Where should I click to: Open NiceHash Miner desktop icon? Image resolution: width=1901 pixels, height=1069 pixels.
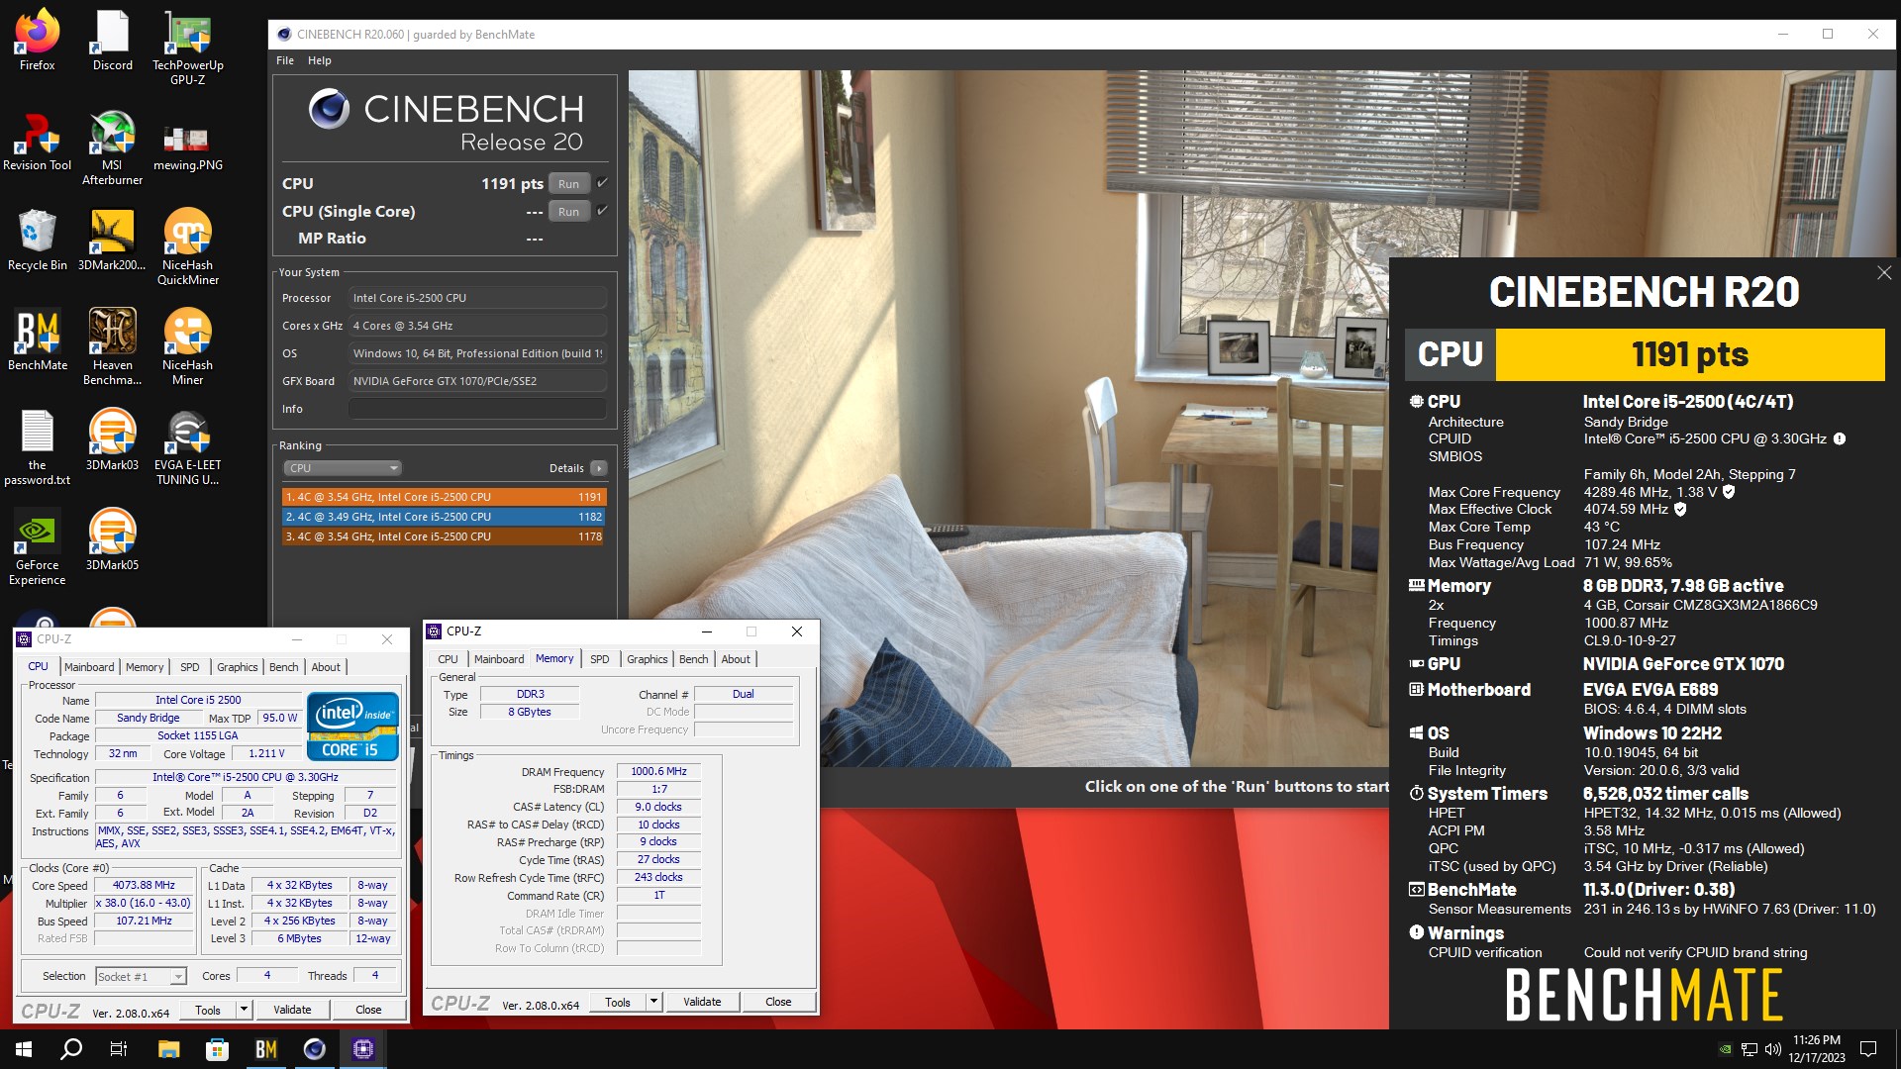point(188,348)
